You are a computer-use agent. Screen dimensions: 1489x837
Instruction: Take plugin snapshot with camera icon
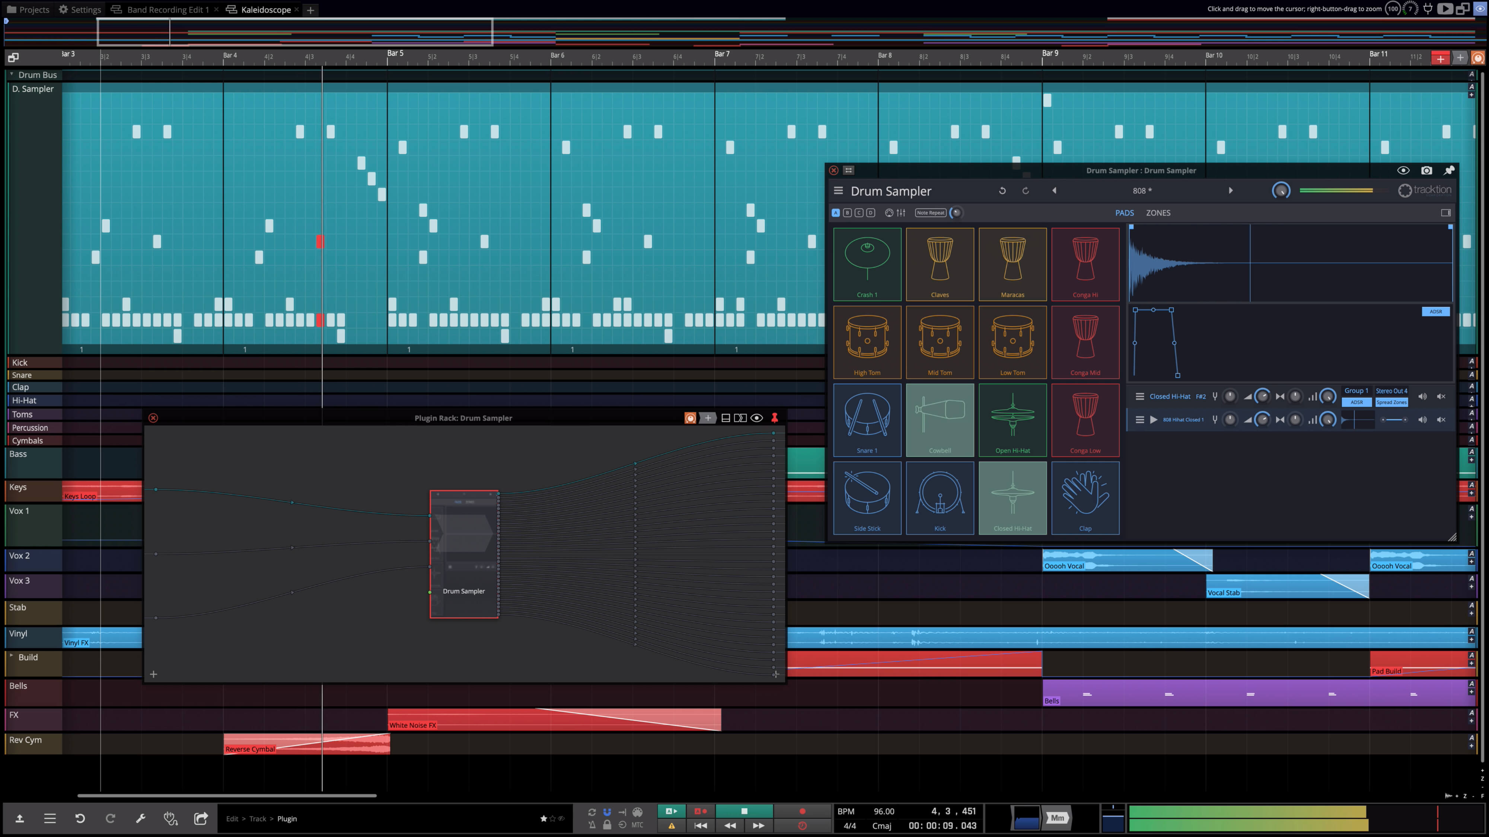tap(1426, 170)
